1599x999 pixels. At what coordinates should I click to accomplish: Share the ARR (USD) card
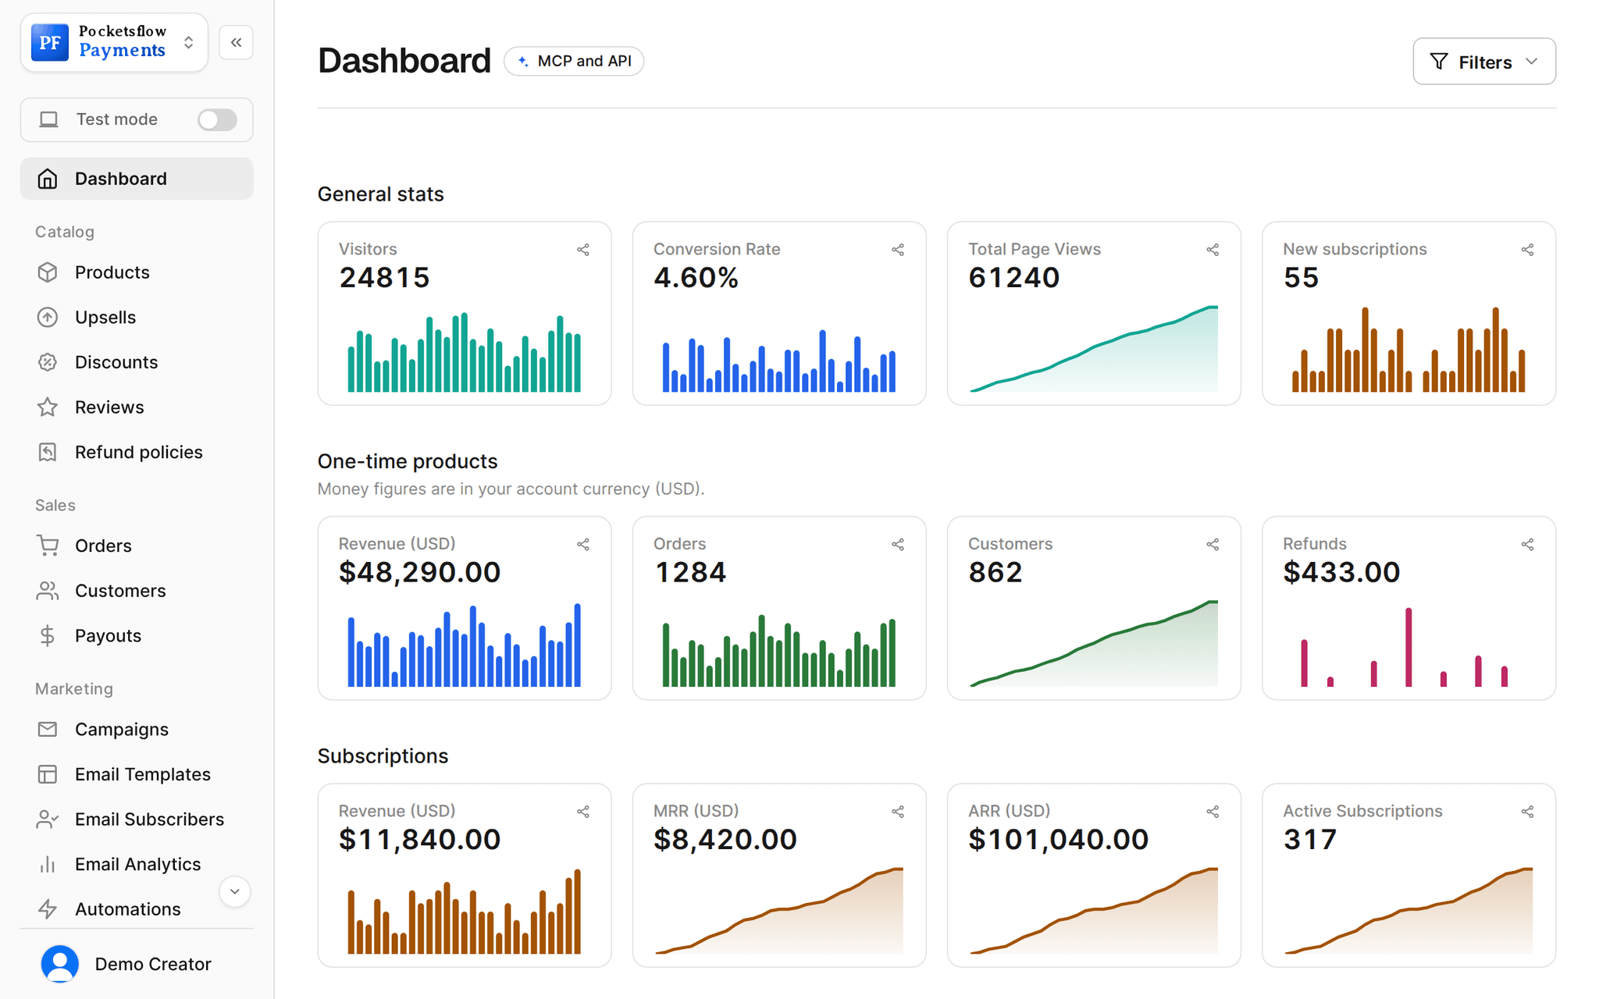[x=1213, y=812]
